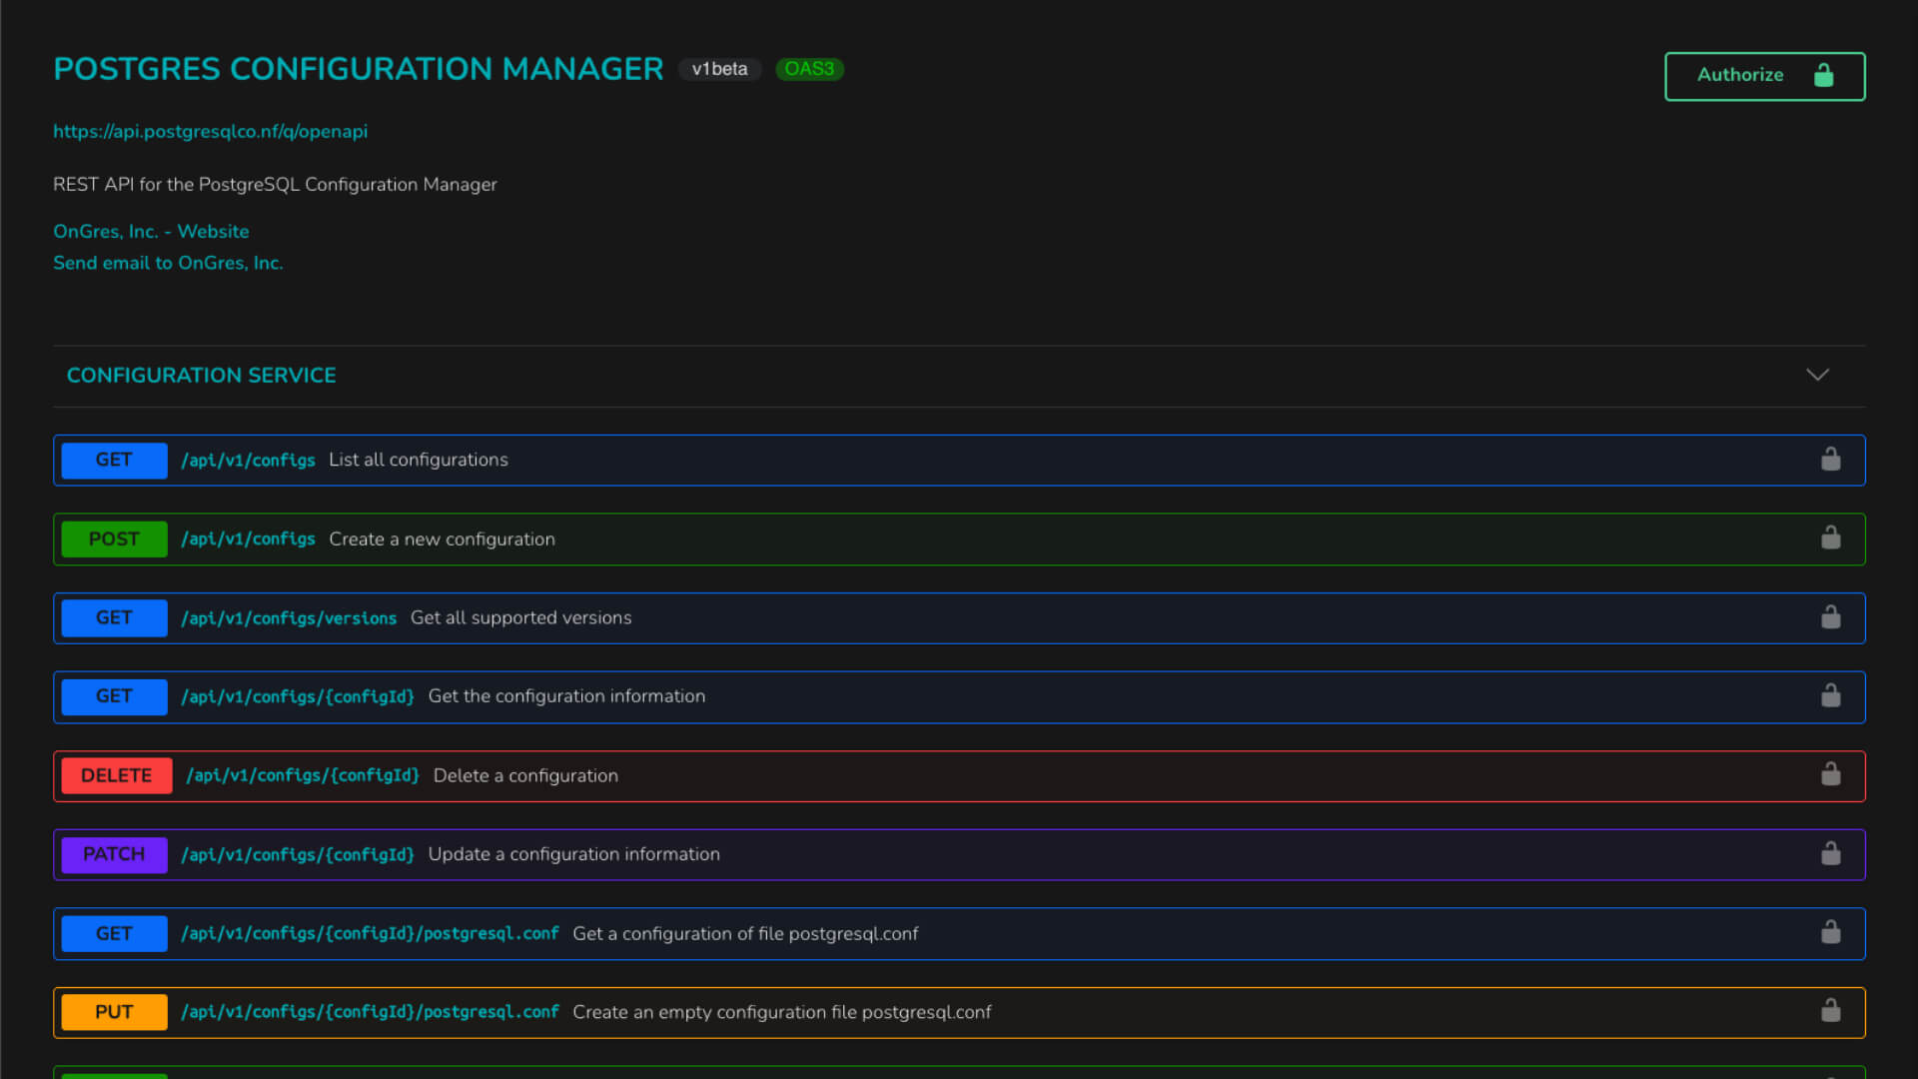
Task: Click the Configuration Service section title
Action: (x=201, y=376)
